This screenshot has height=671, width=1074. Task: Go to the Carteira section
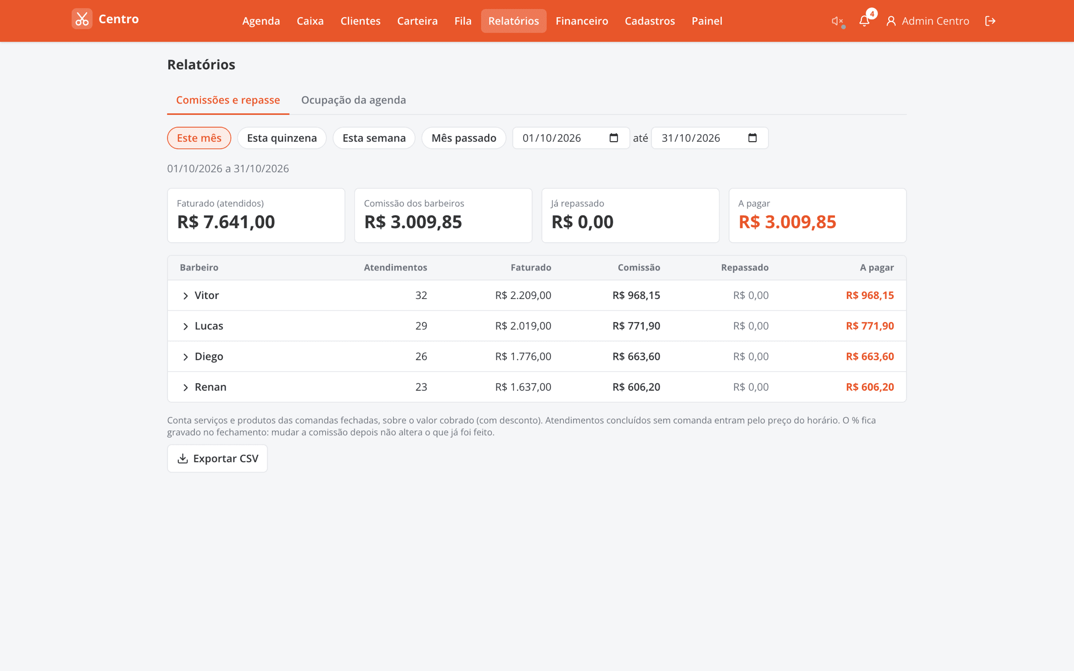tap(417, 21)
